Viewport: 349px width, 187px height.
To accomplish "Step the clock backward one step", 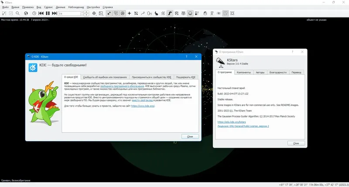I will click(x=41, y=13).
